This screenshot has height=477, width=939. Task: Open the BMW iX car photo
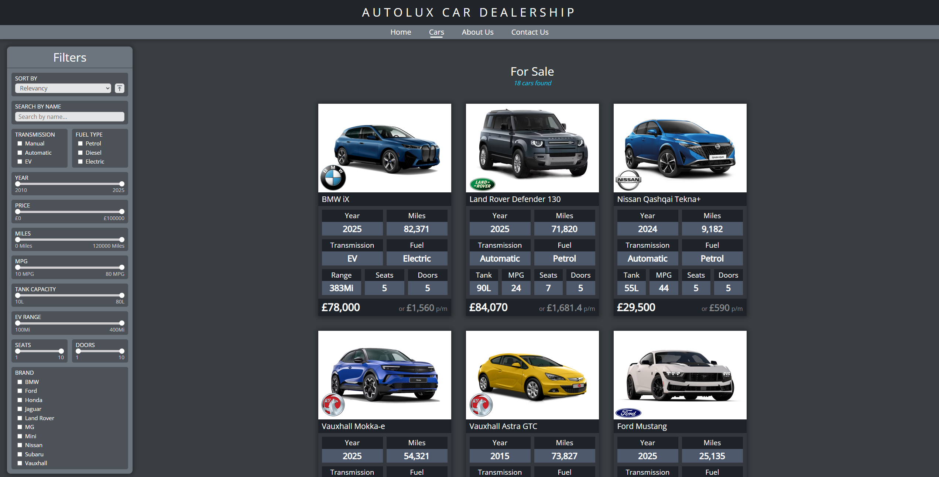click(385, 148)
